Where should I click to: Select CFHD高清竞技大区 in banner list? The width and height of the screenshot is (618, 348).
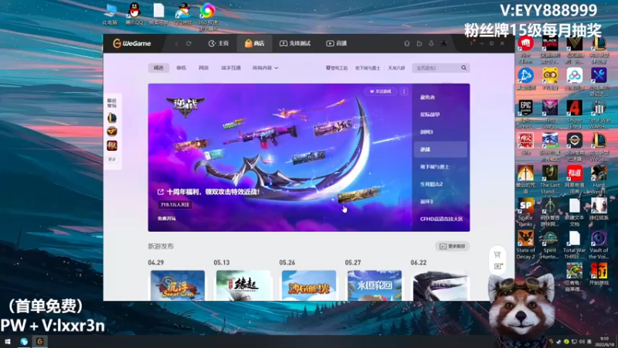pyautogui.click(x=441, y=219)
